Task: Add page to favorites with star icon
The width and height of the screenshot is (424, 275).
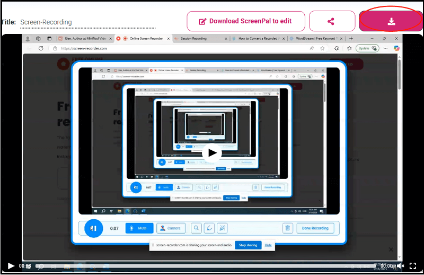Action: 322,48
